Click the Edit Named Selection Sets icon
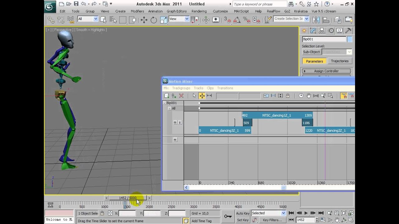Screen dimensions: 399x224 (x=268, y=20)
